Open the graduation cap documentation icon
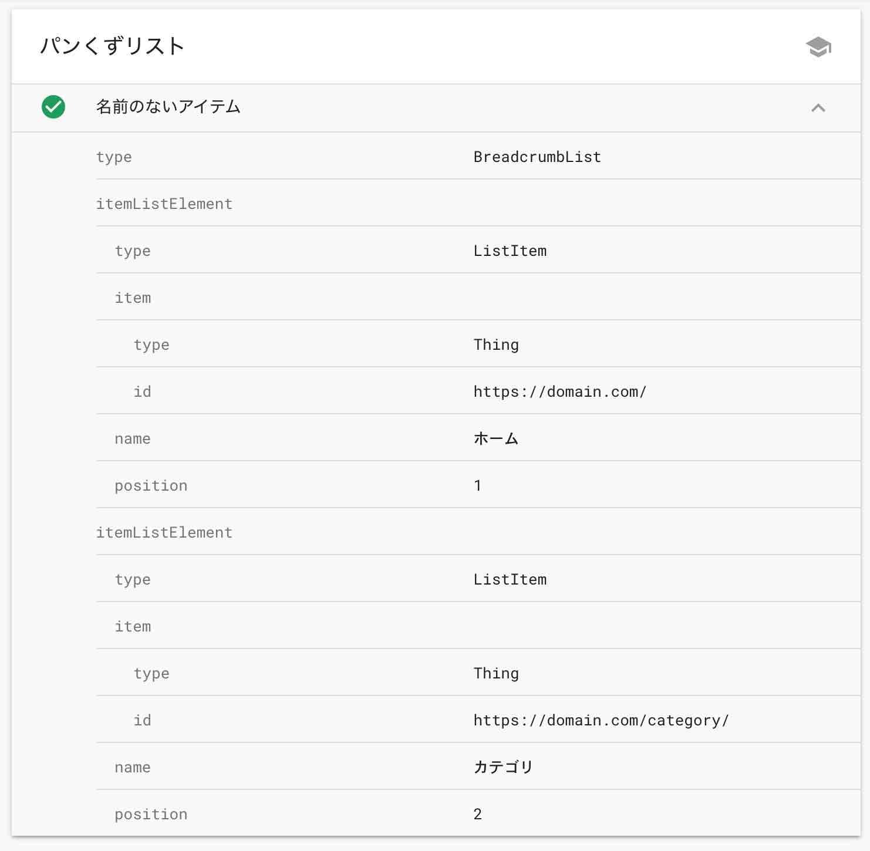This screenshot has width=870, height=851. [x=818, y=47]
